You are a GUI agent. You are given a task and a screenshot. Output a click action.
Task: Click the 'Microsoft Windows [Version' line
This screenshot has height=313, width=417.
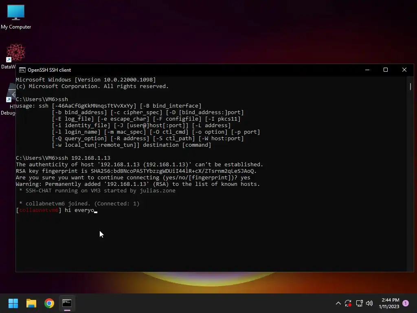coord(86,79)
